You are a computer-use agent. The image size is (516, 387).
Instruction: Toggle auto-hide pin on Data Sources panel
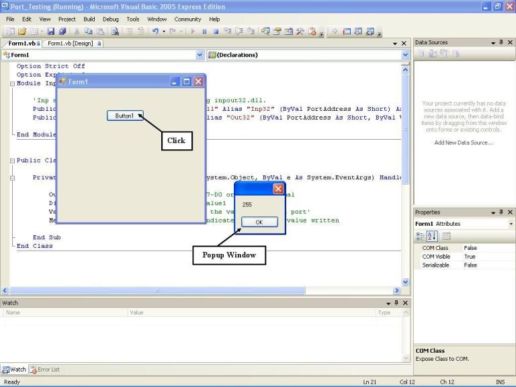[x=501, y=42]
